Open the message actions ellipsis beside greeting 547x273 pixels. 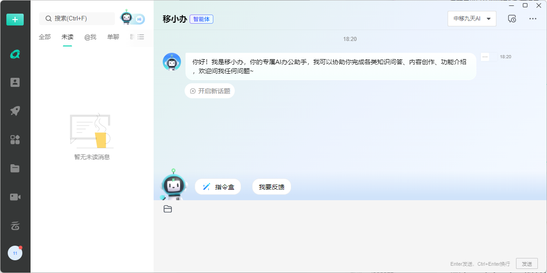click(485, 56)
